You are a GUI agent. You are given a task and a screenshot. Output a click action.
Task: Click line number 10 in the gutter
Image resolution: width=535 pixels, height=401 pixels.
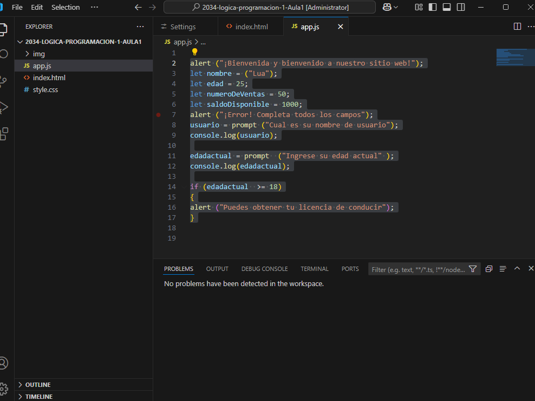click(x=172, y=146)
